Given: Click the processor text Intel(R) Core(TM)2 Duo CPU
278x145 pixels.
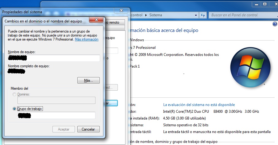Looking at the screenshot, I should pos(186,112).
